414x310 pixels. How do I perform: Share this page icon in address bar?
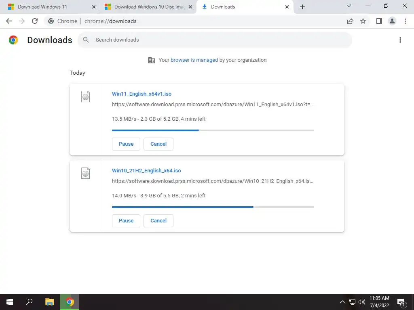click(350, 21)
